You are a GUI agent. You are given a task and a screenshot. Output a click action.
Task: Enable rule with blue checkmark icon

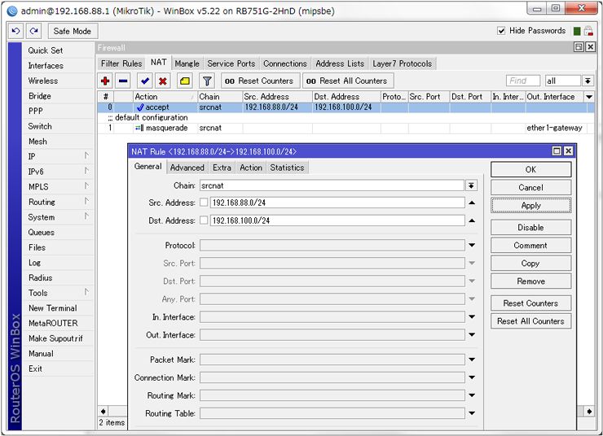[145, 81]
